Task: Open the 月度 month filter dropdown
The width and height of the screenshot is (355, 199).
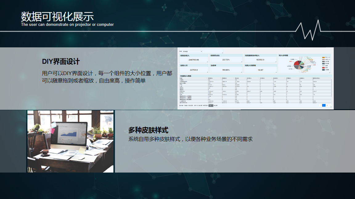Action: point(193,51)
